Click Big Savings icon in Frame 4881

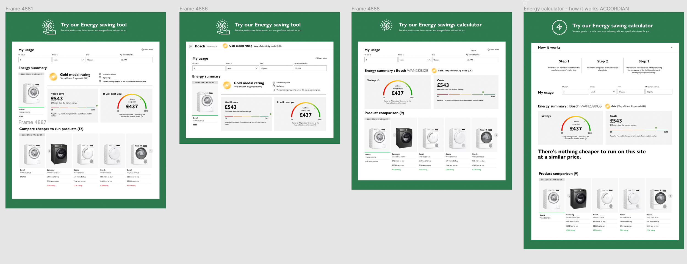100,77
